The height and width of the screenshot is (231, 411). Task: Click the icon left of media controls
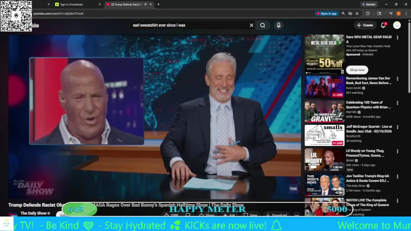tap(379, 13)
